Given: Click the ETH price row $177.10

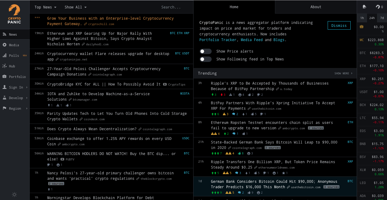Looking at the screenshot, I should [372, 68].
